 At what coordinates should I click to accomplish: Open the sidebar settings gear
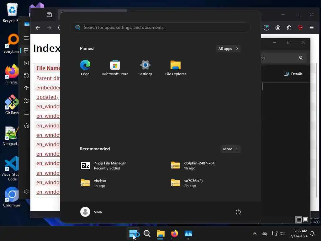[26, 191]
